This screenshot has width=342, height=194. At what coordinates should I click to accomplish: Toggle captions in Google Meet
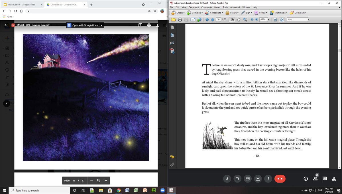coord(248,179)
